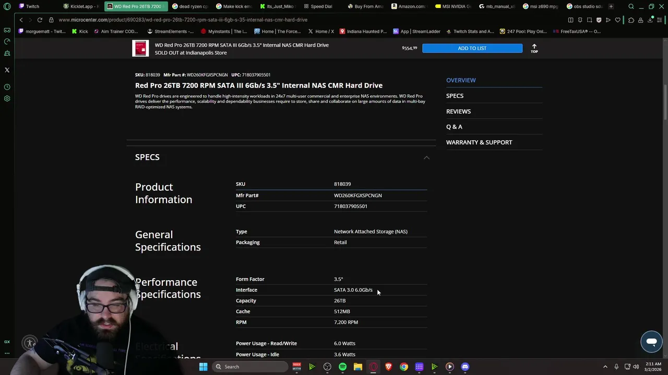Image resolution: width=668 pixels, height=375 pixels.
Task: Open the Opera menu logo
Action: click(x=7, y=6)
